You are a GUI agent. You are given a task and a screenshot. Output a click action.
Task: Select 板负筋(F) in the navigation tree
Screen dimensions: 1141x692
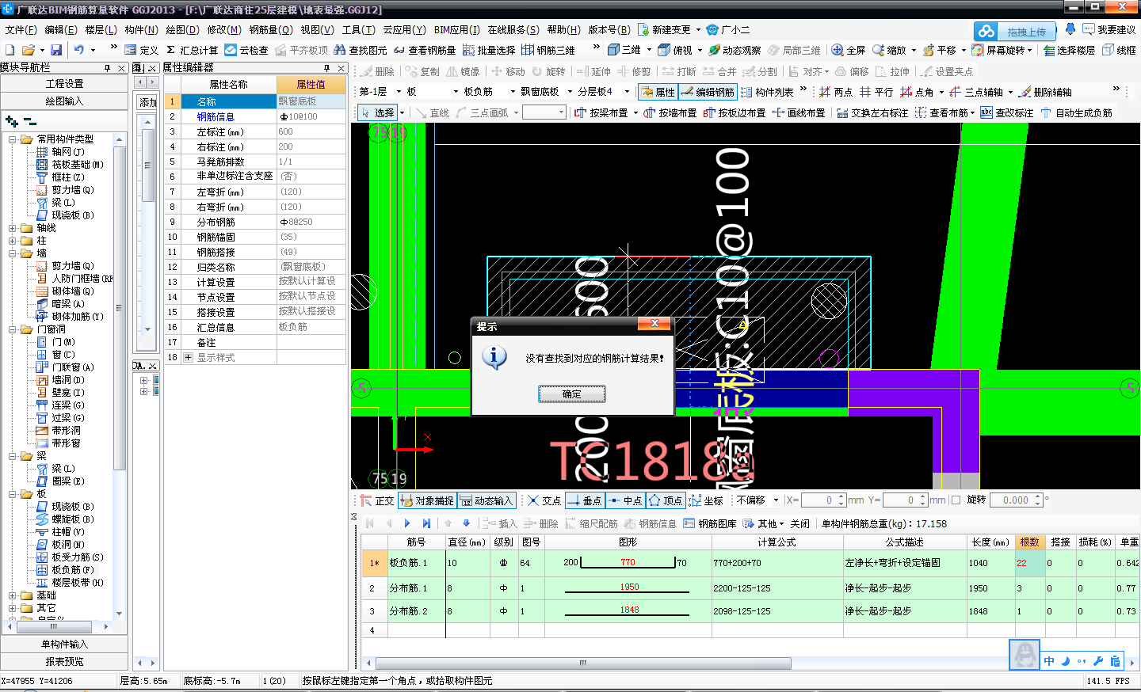tap(73, 570)
